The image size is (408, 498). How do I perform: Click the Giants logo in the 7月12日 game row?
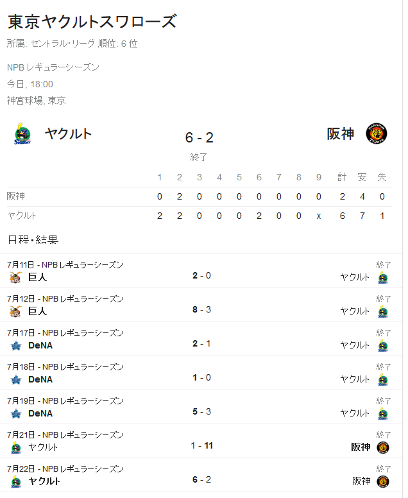[15, 311]
